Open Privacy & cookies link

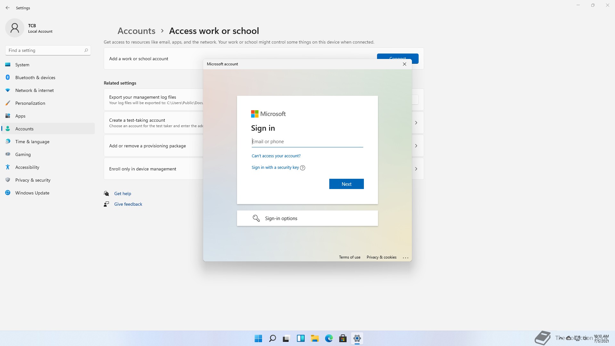[x=381, y=257]
